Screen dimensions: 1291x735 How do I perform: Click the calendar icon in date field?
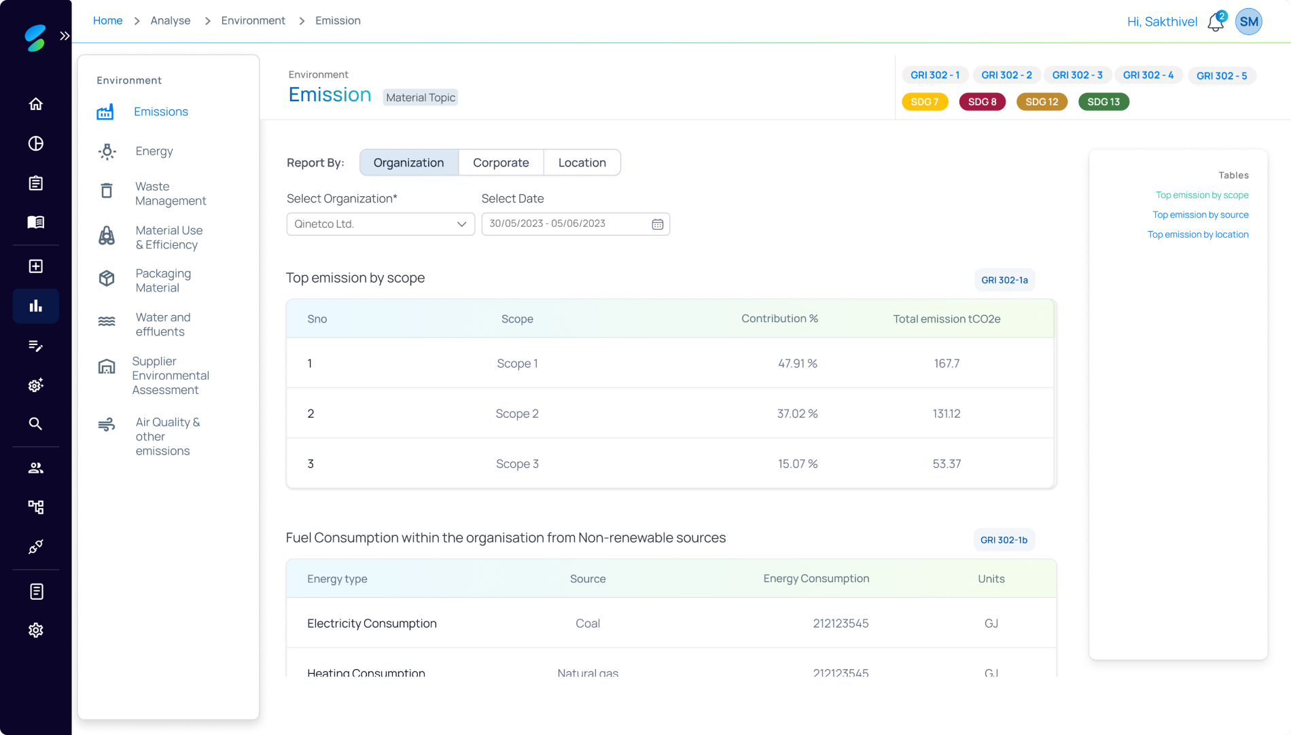coord(657,224)
